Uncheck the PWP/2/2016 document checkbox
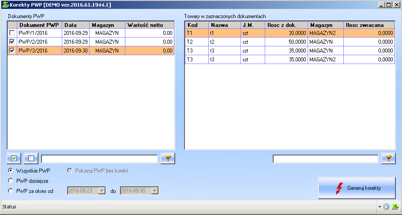This screenshot has height=215, width=402. (12, 42)
